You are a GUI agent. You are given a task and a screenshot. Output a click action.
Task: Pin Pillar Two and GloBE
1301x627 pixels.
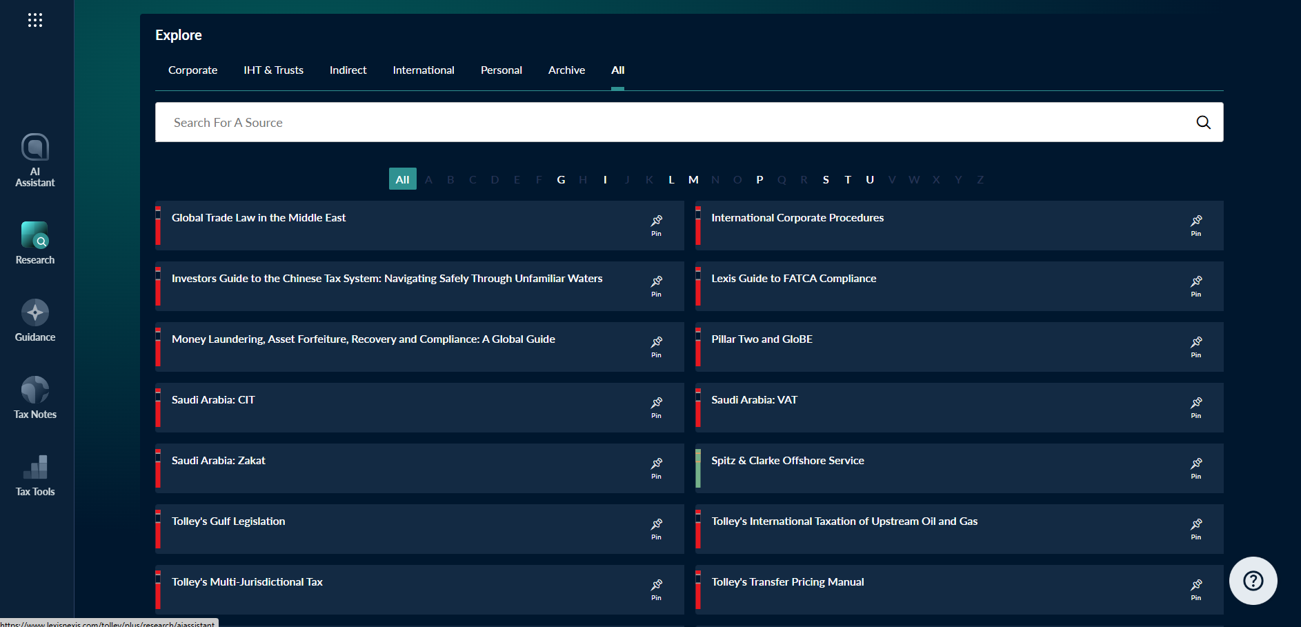point(1195,347)
